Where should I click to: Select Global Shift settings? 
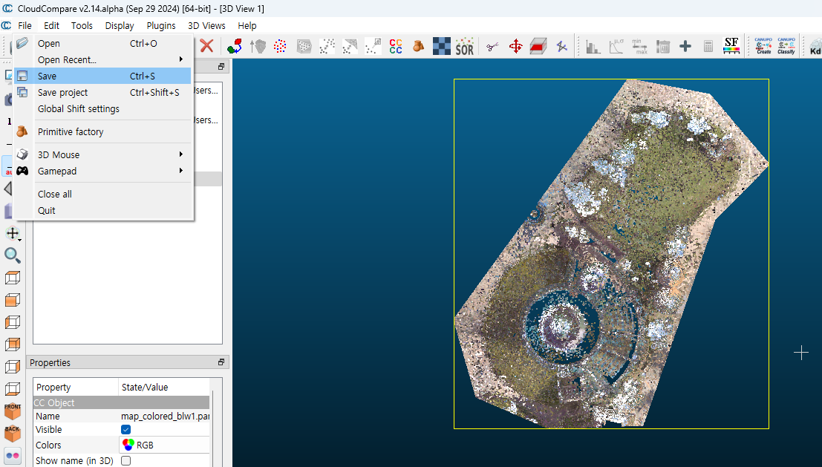pyautogui.click(x=79, y=109)
